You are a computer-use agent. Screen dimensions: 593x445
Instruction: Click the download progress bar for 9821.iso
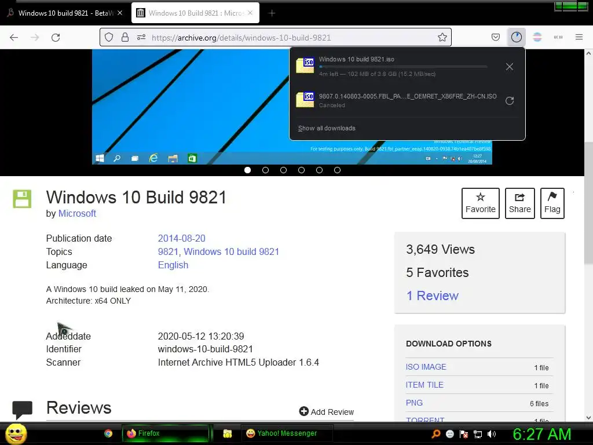[403, 67]
